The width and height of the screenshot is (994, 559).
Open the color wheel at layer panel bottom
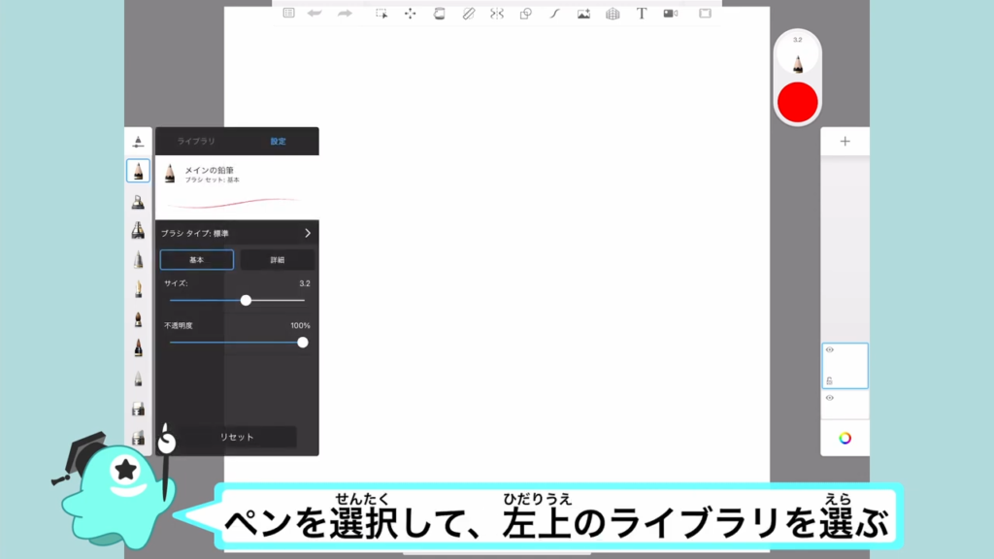tap(845, 438)
